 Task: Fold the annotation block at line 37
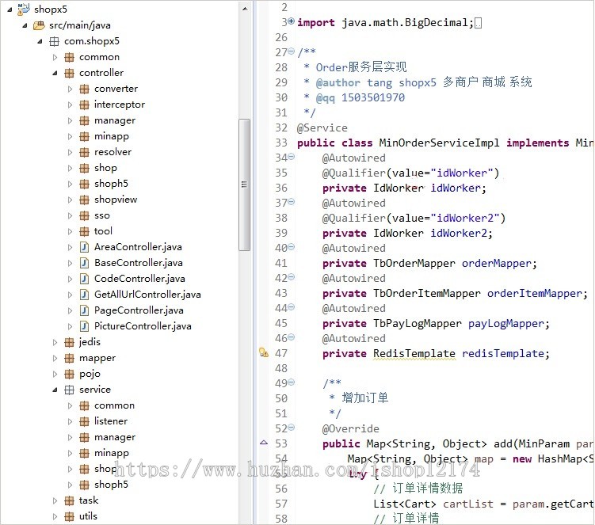[291, 201]
